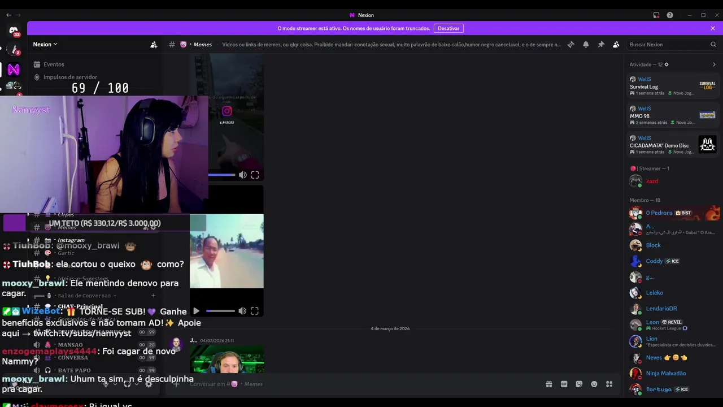This screenshot has width=723, height=407.
Task: Click Desativar to disable streamer mode
Action: click(448, 28)
